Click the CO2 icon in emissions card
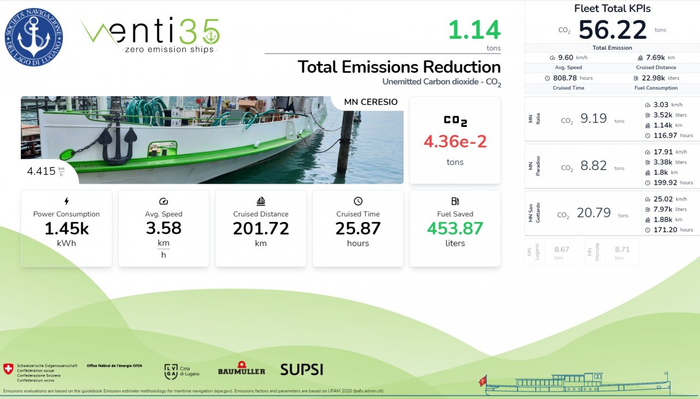The image size is (700, 399). (455, 121)
